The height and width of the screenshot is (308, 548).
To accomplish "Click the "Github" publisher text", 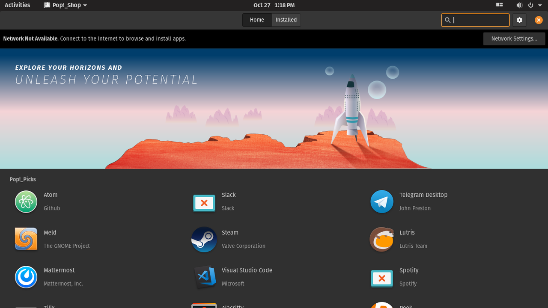I will click(52, 208).
